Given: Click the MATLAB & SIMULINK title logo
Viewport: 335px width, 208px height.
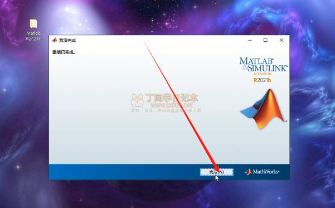Looking at the screenshot, I should click(263, 64).
